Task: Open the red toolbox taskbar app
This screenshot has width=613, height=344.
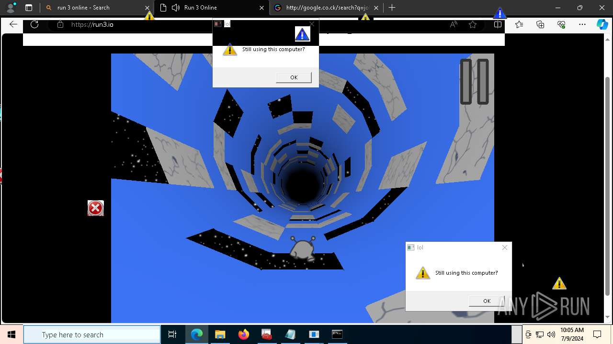Action: click(267, 334)
